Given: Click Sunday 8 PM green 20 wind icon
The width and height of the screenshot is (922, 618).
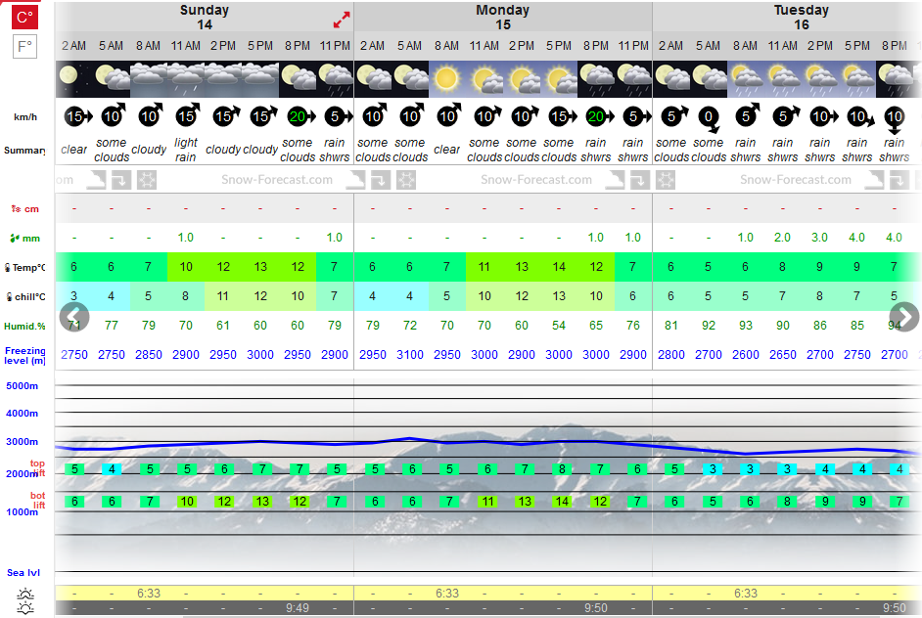Looking at the screenshot, I should [x=301, y=116].
